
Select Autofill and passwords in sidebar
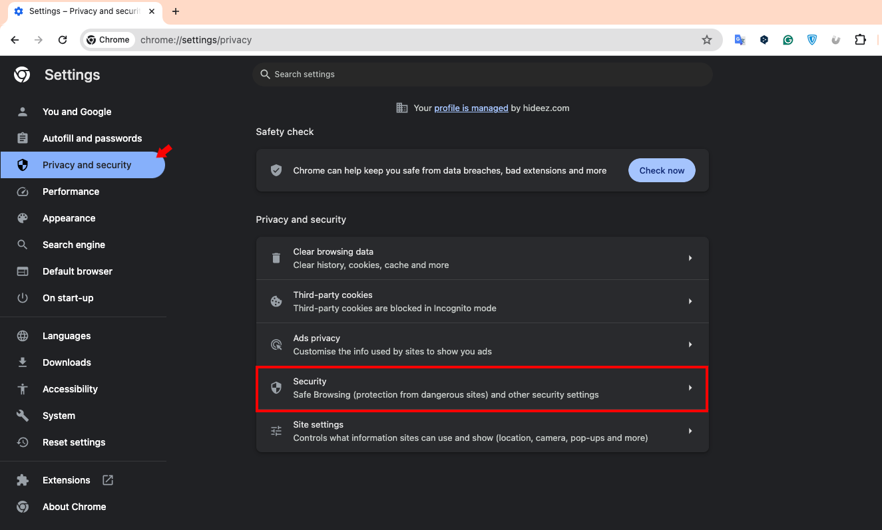click(92, 138)
